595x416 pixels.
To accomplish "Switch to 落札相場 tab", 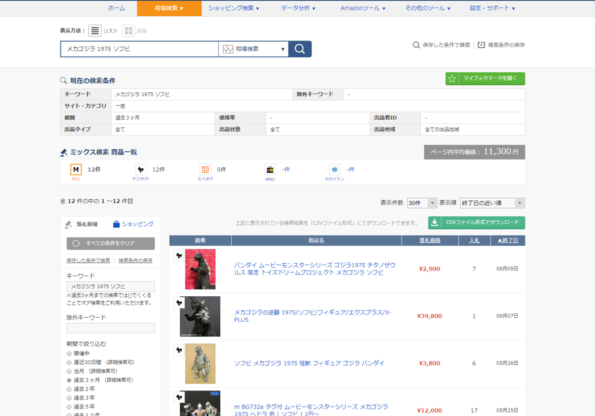I will tap(83, 224).
